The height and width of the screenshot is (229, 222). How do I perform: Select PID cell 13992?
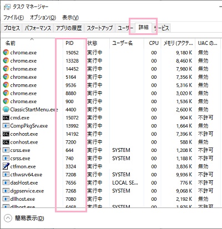coord(72,126)
